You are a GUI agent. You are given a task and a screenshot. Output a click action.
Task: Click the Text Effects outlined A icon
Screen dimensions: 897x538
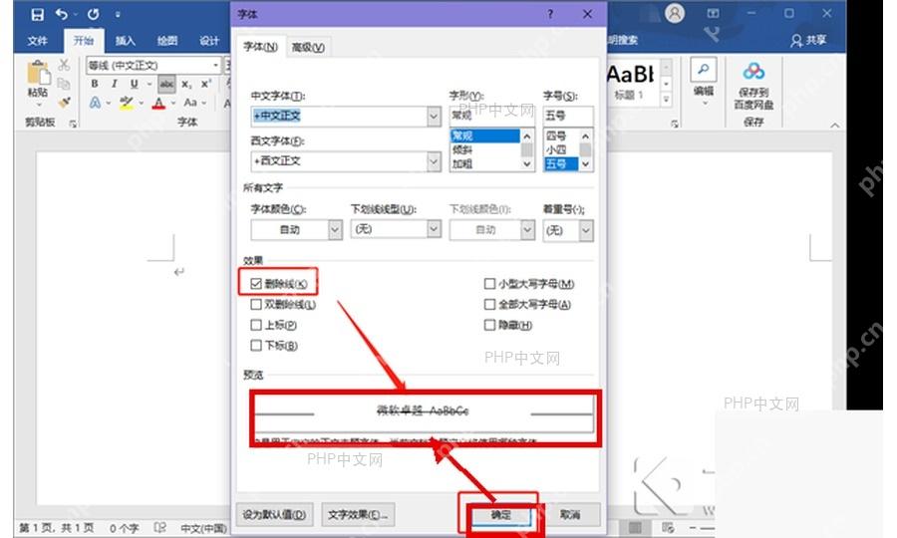pyautogui.click(x=95, y=103)
